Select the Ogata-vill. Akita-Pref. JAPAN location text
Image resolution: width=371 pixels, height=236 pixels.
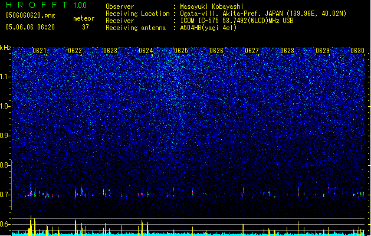pos(263,14)
